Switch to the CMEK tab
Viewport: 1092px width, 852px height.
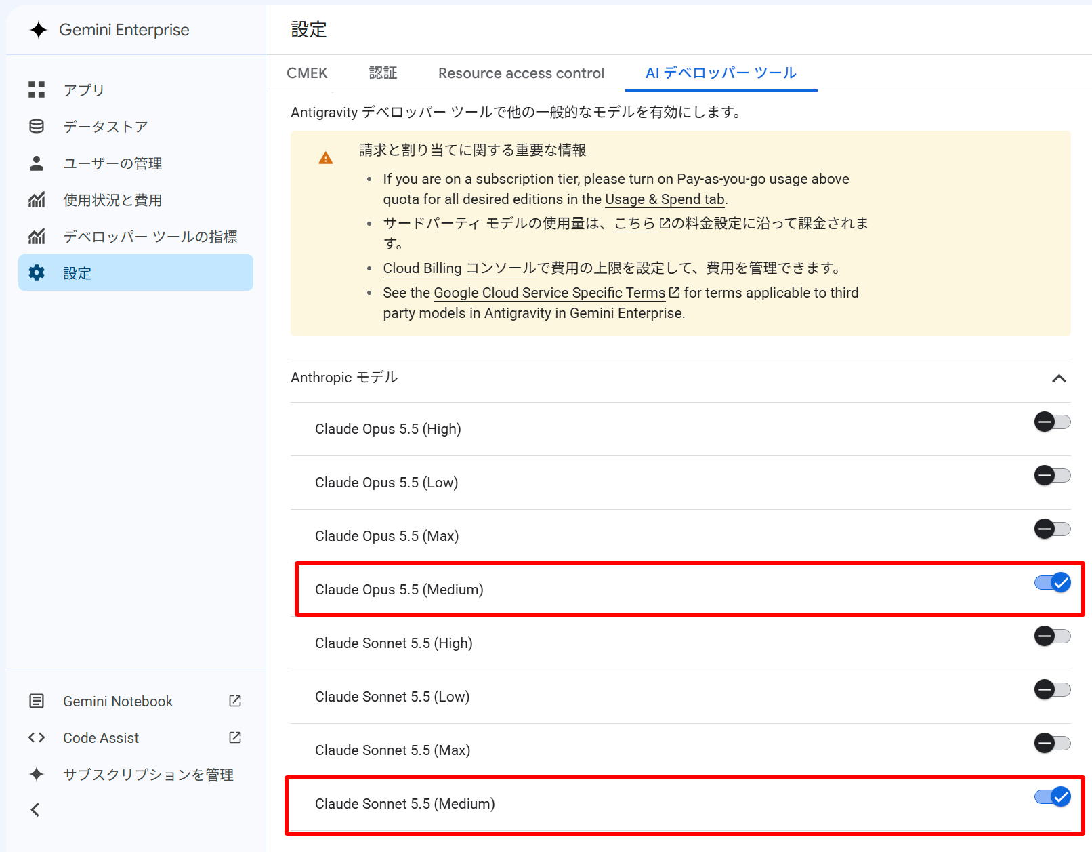pyautogui.click(x=307, y=73)
